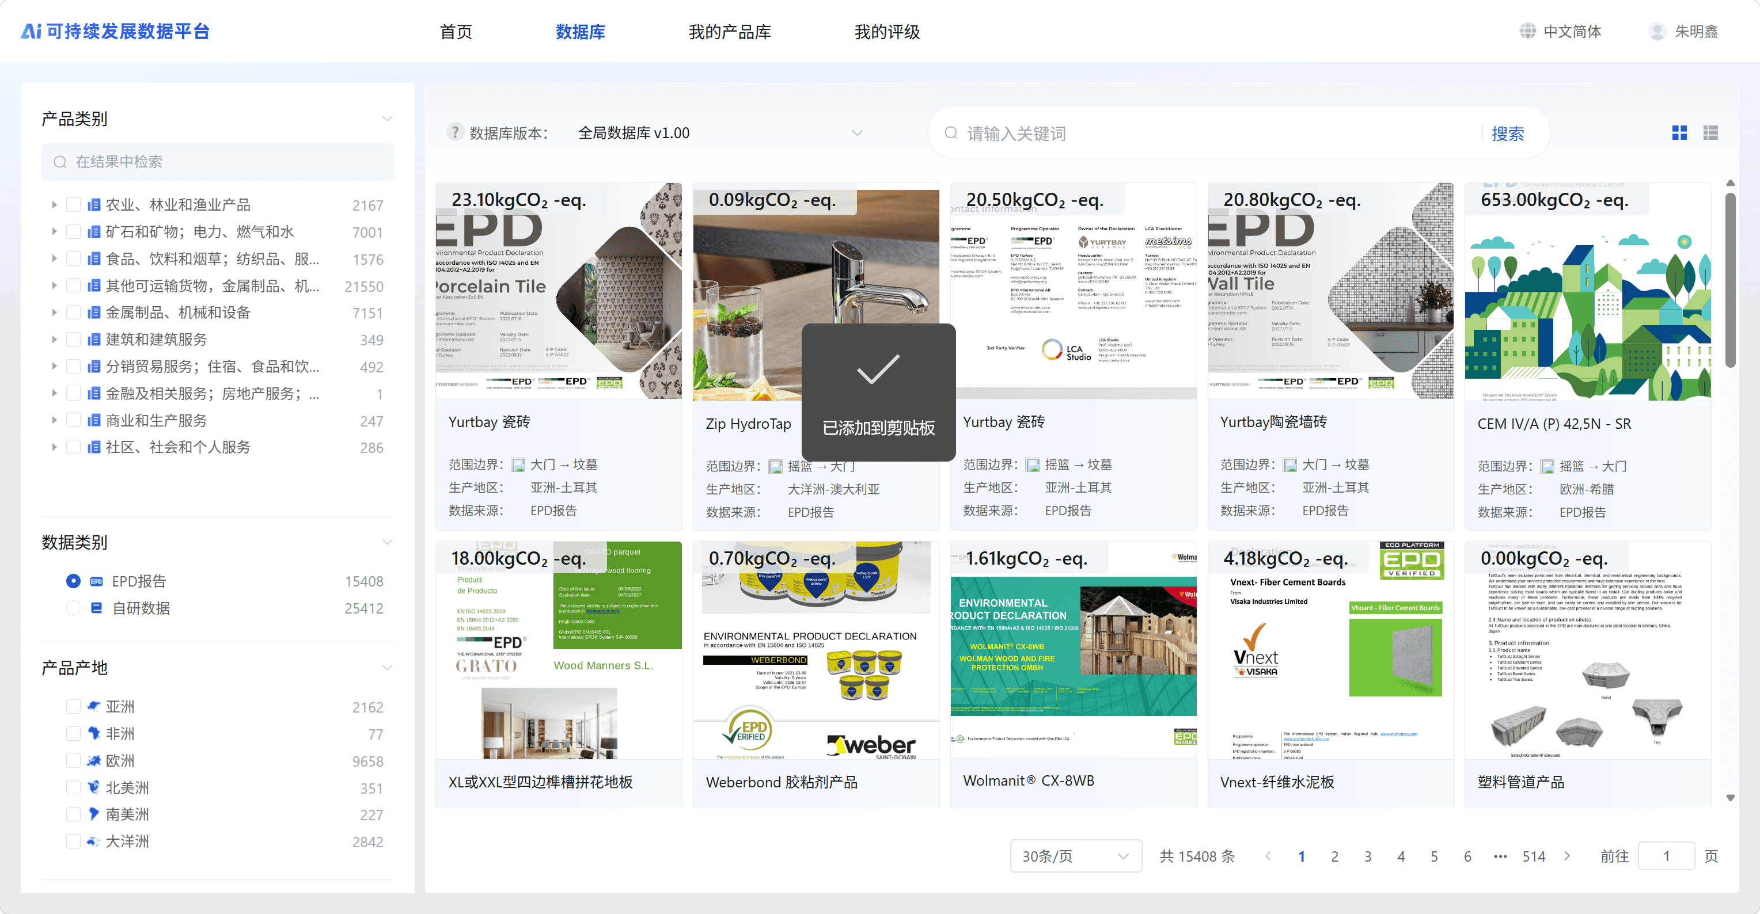Go to results page 2
Image resolution: width=1760 pixels, height=914 pixels.
click(1334, 856)
